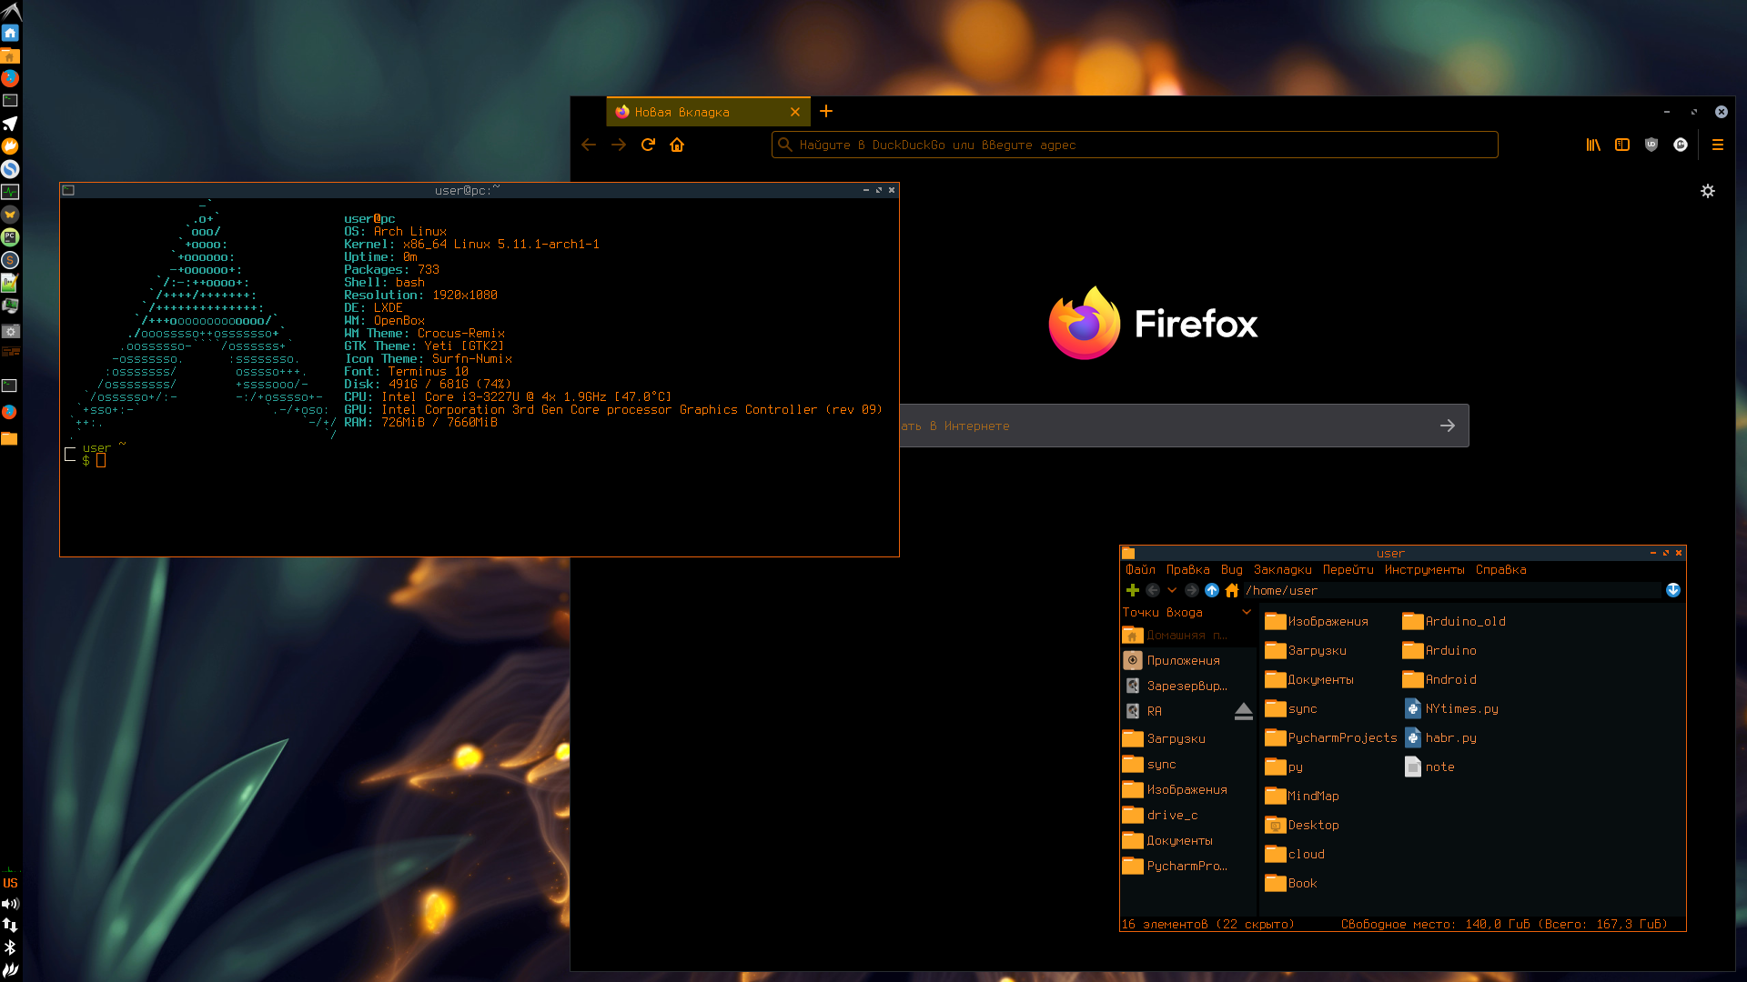Select the Android folder
Screen dimensions: 1747x982
[x=1439, y=679]
